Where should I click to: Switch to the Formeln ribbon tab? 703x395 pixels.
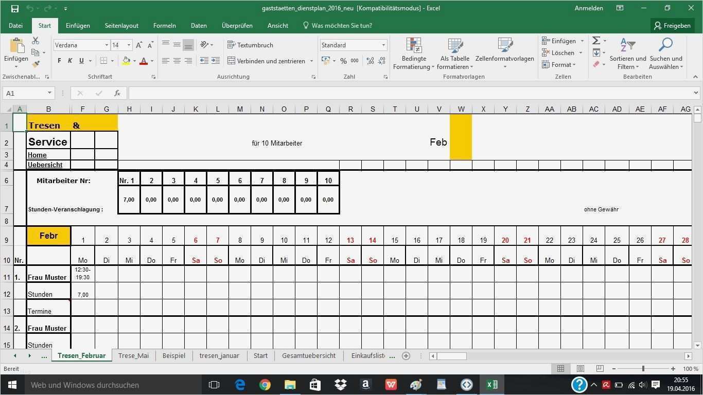[164, 25]
